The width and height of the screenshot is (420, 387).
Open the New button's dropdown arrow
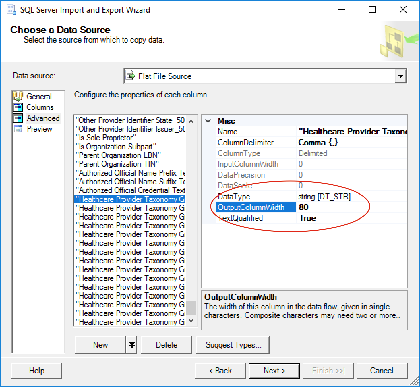click(132, 345)
